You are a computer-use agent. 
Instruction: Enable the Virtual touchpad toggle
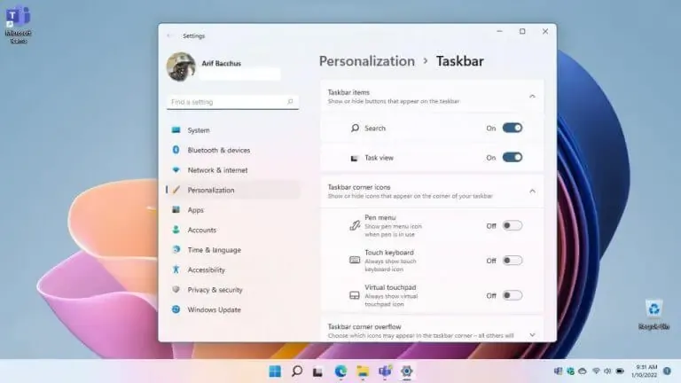512,296
